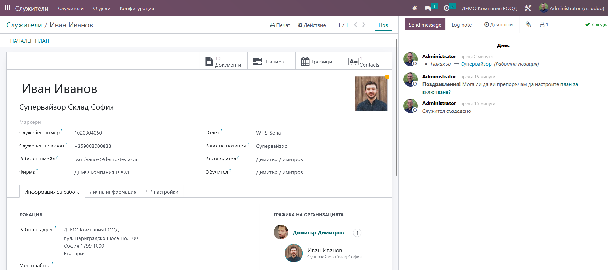Screen dimensions: 608x270
Task: Click the Печат print button
Action: coord(280,25)
